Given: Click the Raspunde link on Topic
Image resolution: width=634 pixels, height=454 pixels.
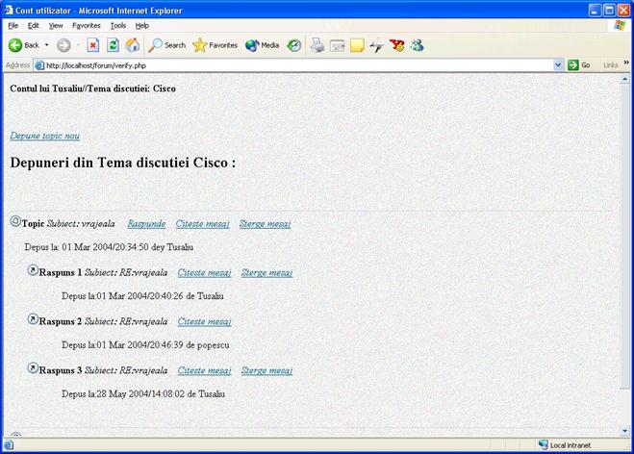Looking at the screenshot, I should (146, 223).
